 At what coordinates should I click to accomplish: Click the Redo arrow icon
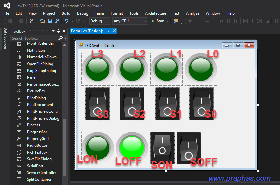(78, 21)
